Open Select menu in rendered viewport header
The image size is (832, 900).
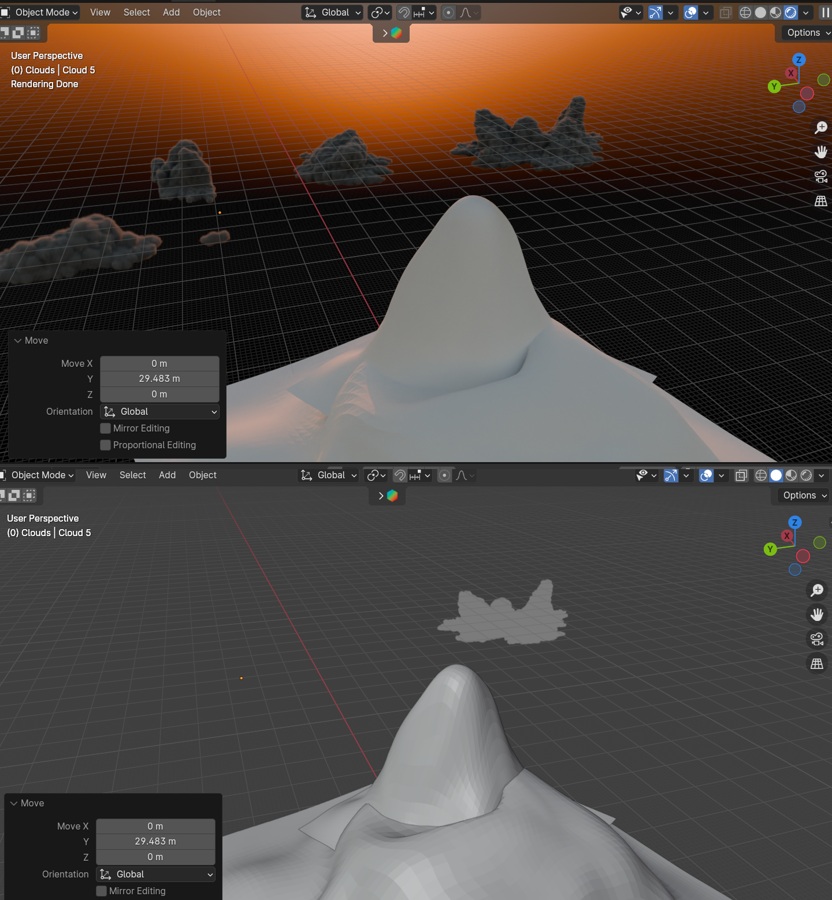pyautogui.click(x=137, y=13)
